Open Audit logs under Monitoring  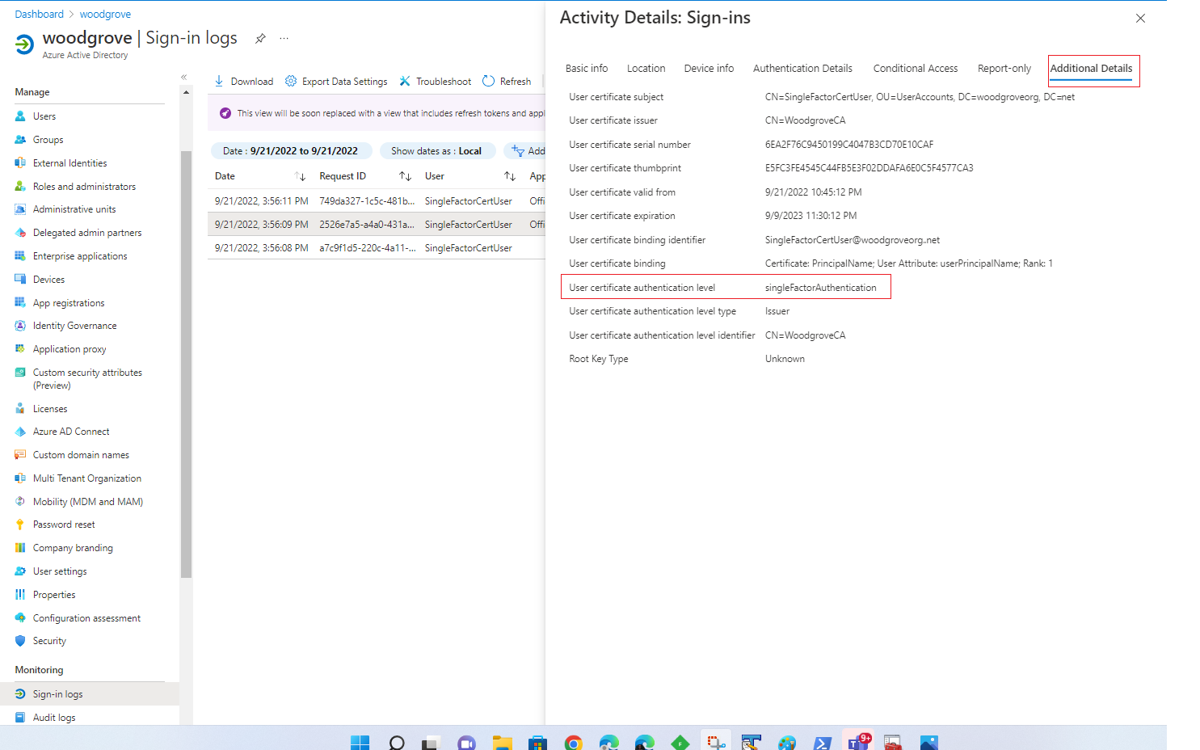[x=54, y=718]
